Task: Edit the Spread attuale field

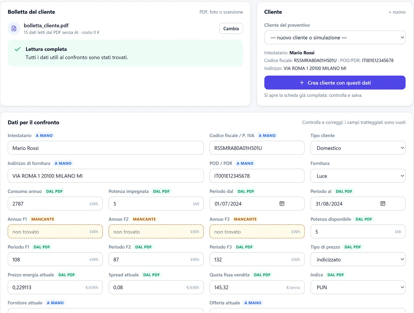Action: coord(156,287)
